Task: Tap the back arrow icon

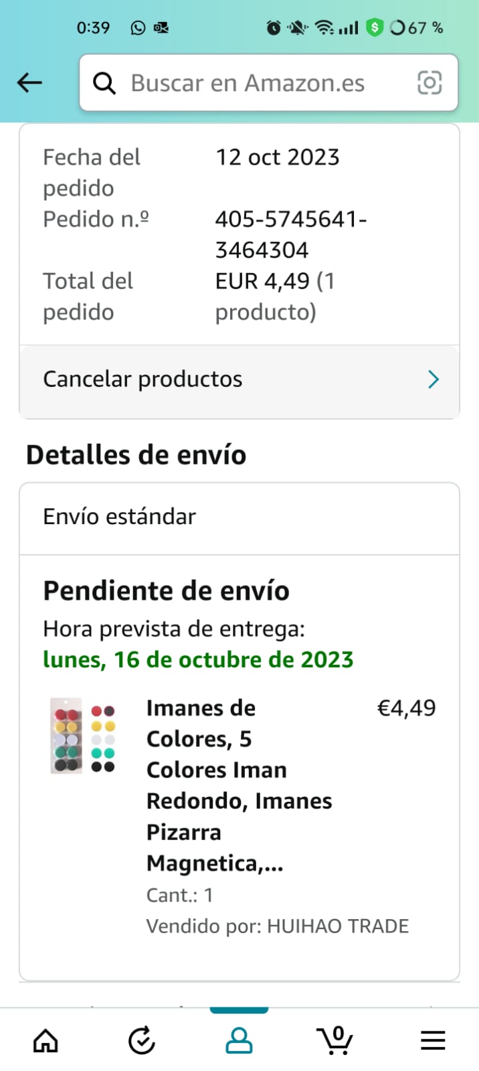Action: click(29, 83)
